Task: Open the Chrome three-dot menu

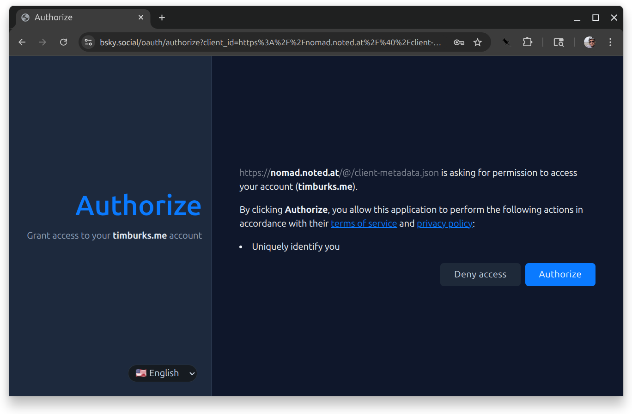Action: (610, 42)
